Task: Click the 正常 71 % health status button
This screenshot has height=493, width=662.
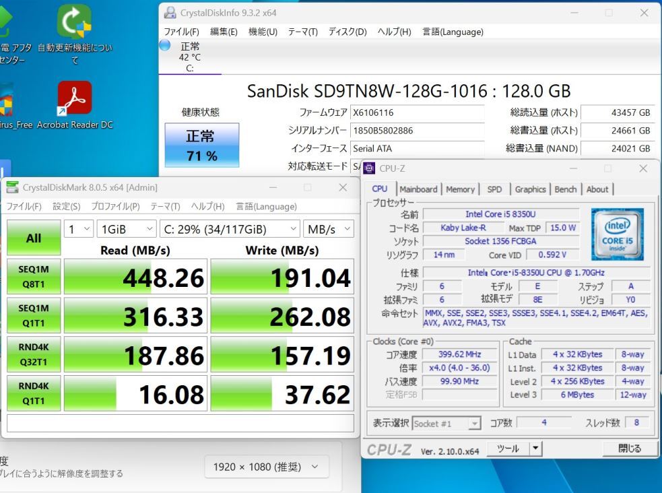Action: 202,145
